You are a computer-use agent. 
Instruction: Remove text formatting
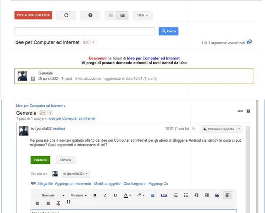(58, 203)
